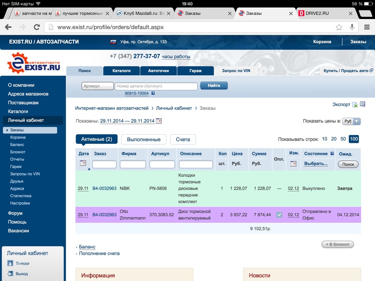Open a new browser tab
Image resolution: width=375 pixels, height=281 pixels.
tap(366, 14)
